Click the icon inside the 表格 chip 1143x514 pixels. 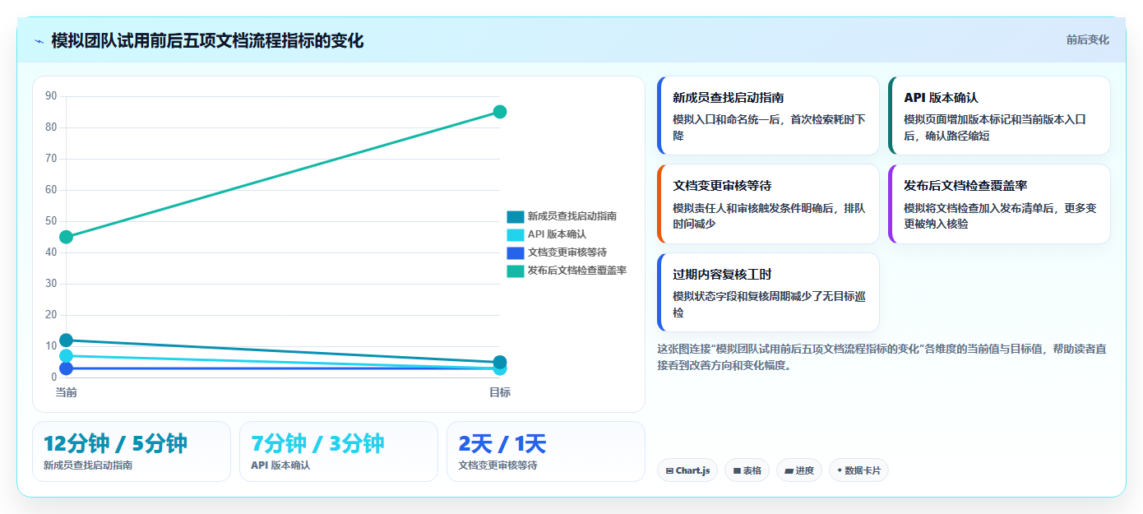coord(737,471)
